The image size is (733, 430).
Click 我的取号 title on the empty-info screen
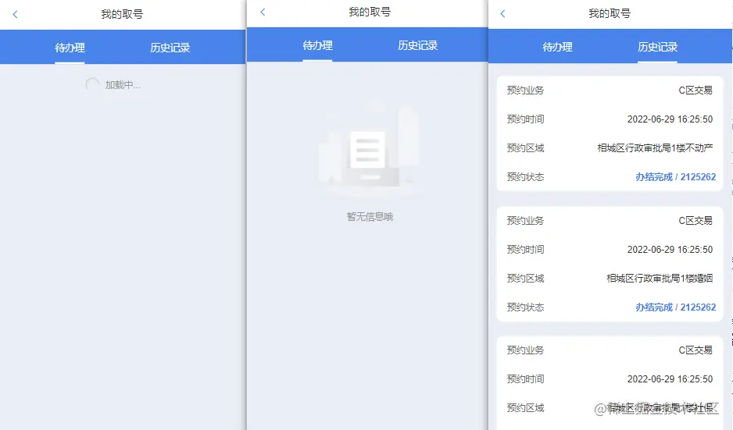click(x=370, y=12)
